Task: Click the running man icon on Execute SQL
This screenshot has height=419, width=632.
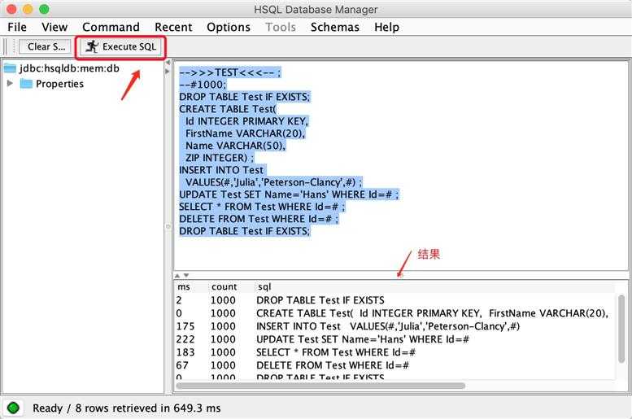Action: tap(92, 46)
